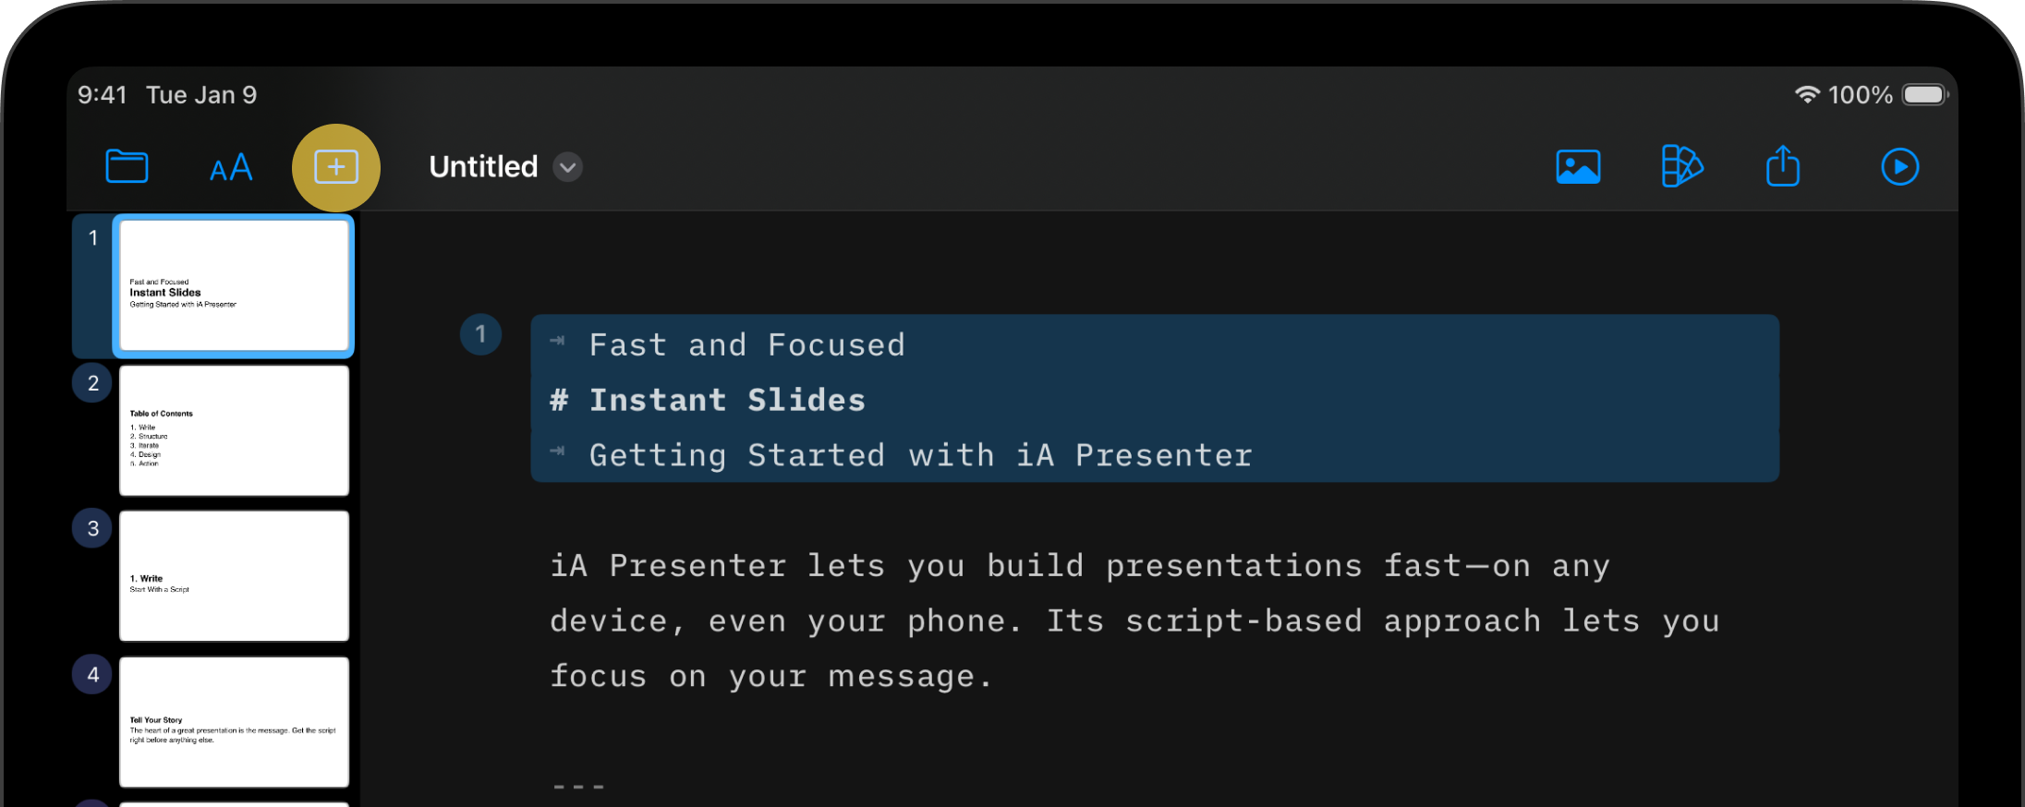2025x807 pixels.
Task: Select slide 3 titled Write
Action: tap(233, 575)
